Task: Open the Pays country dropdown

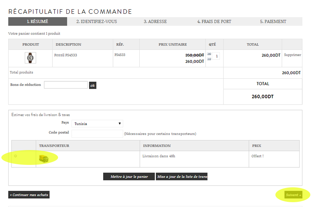Action: point(97,124)
